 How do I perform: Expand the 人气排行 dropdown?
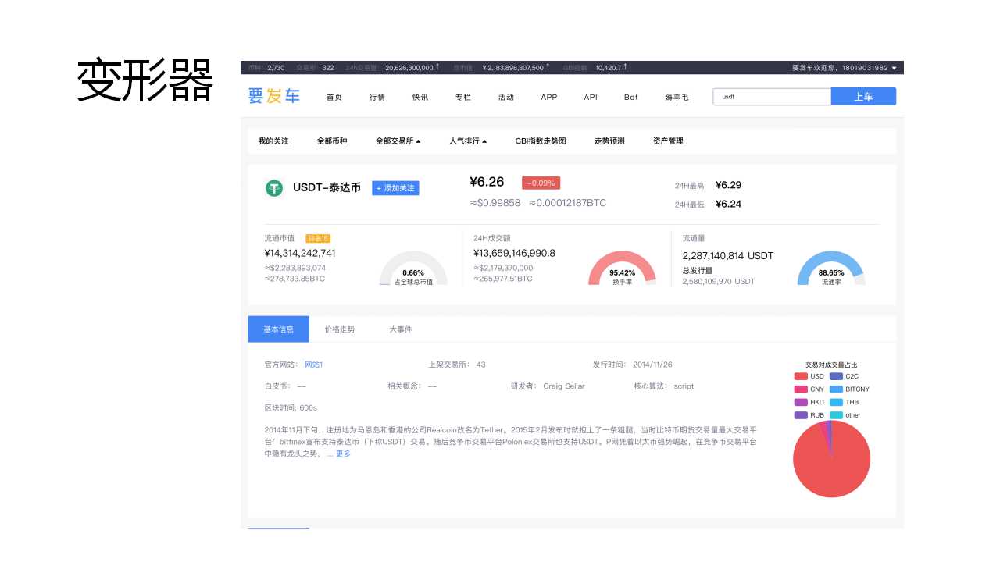(x=468, y=141)
